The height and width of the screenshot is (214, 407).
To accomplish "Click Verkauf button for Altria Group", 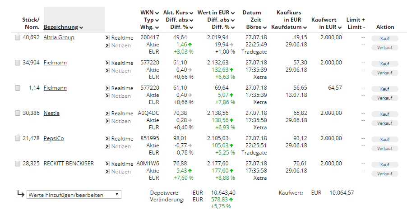I will [x=385, y=48].
